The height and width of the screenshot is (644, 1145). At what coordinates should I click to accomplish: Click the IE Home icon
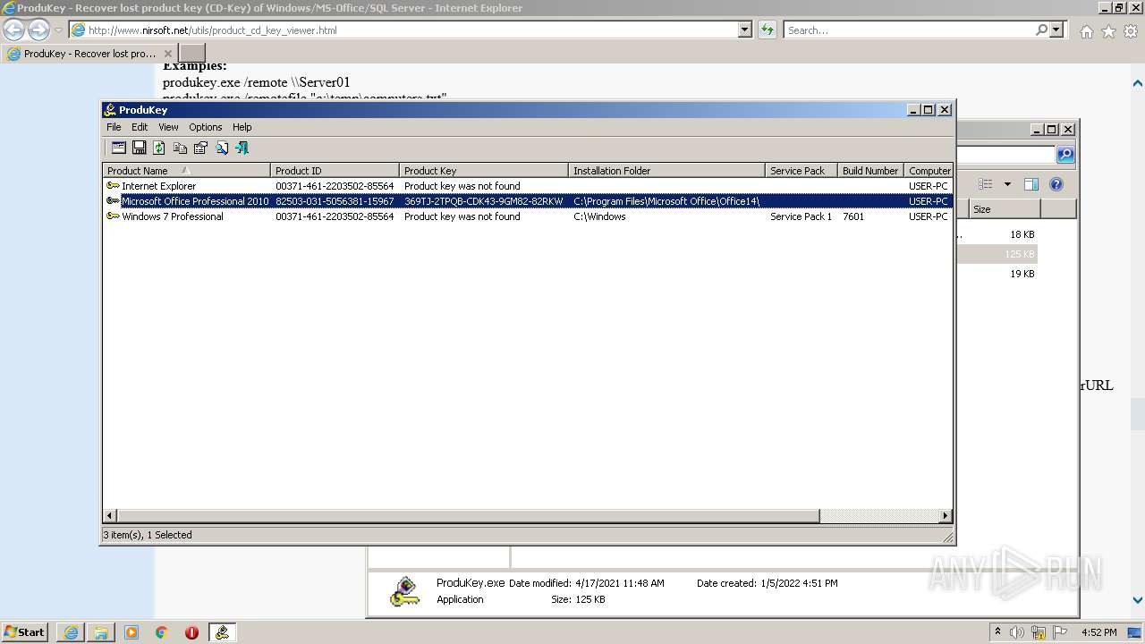pyautogui.click(x=1086, y=31)
